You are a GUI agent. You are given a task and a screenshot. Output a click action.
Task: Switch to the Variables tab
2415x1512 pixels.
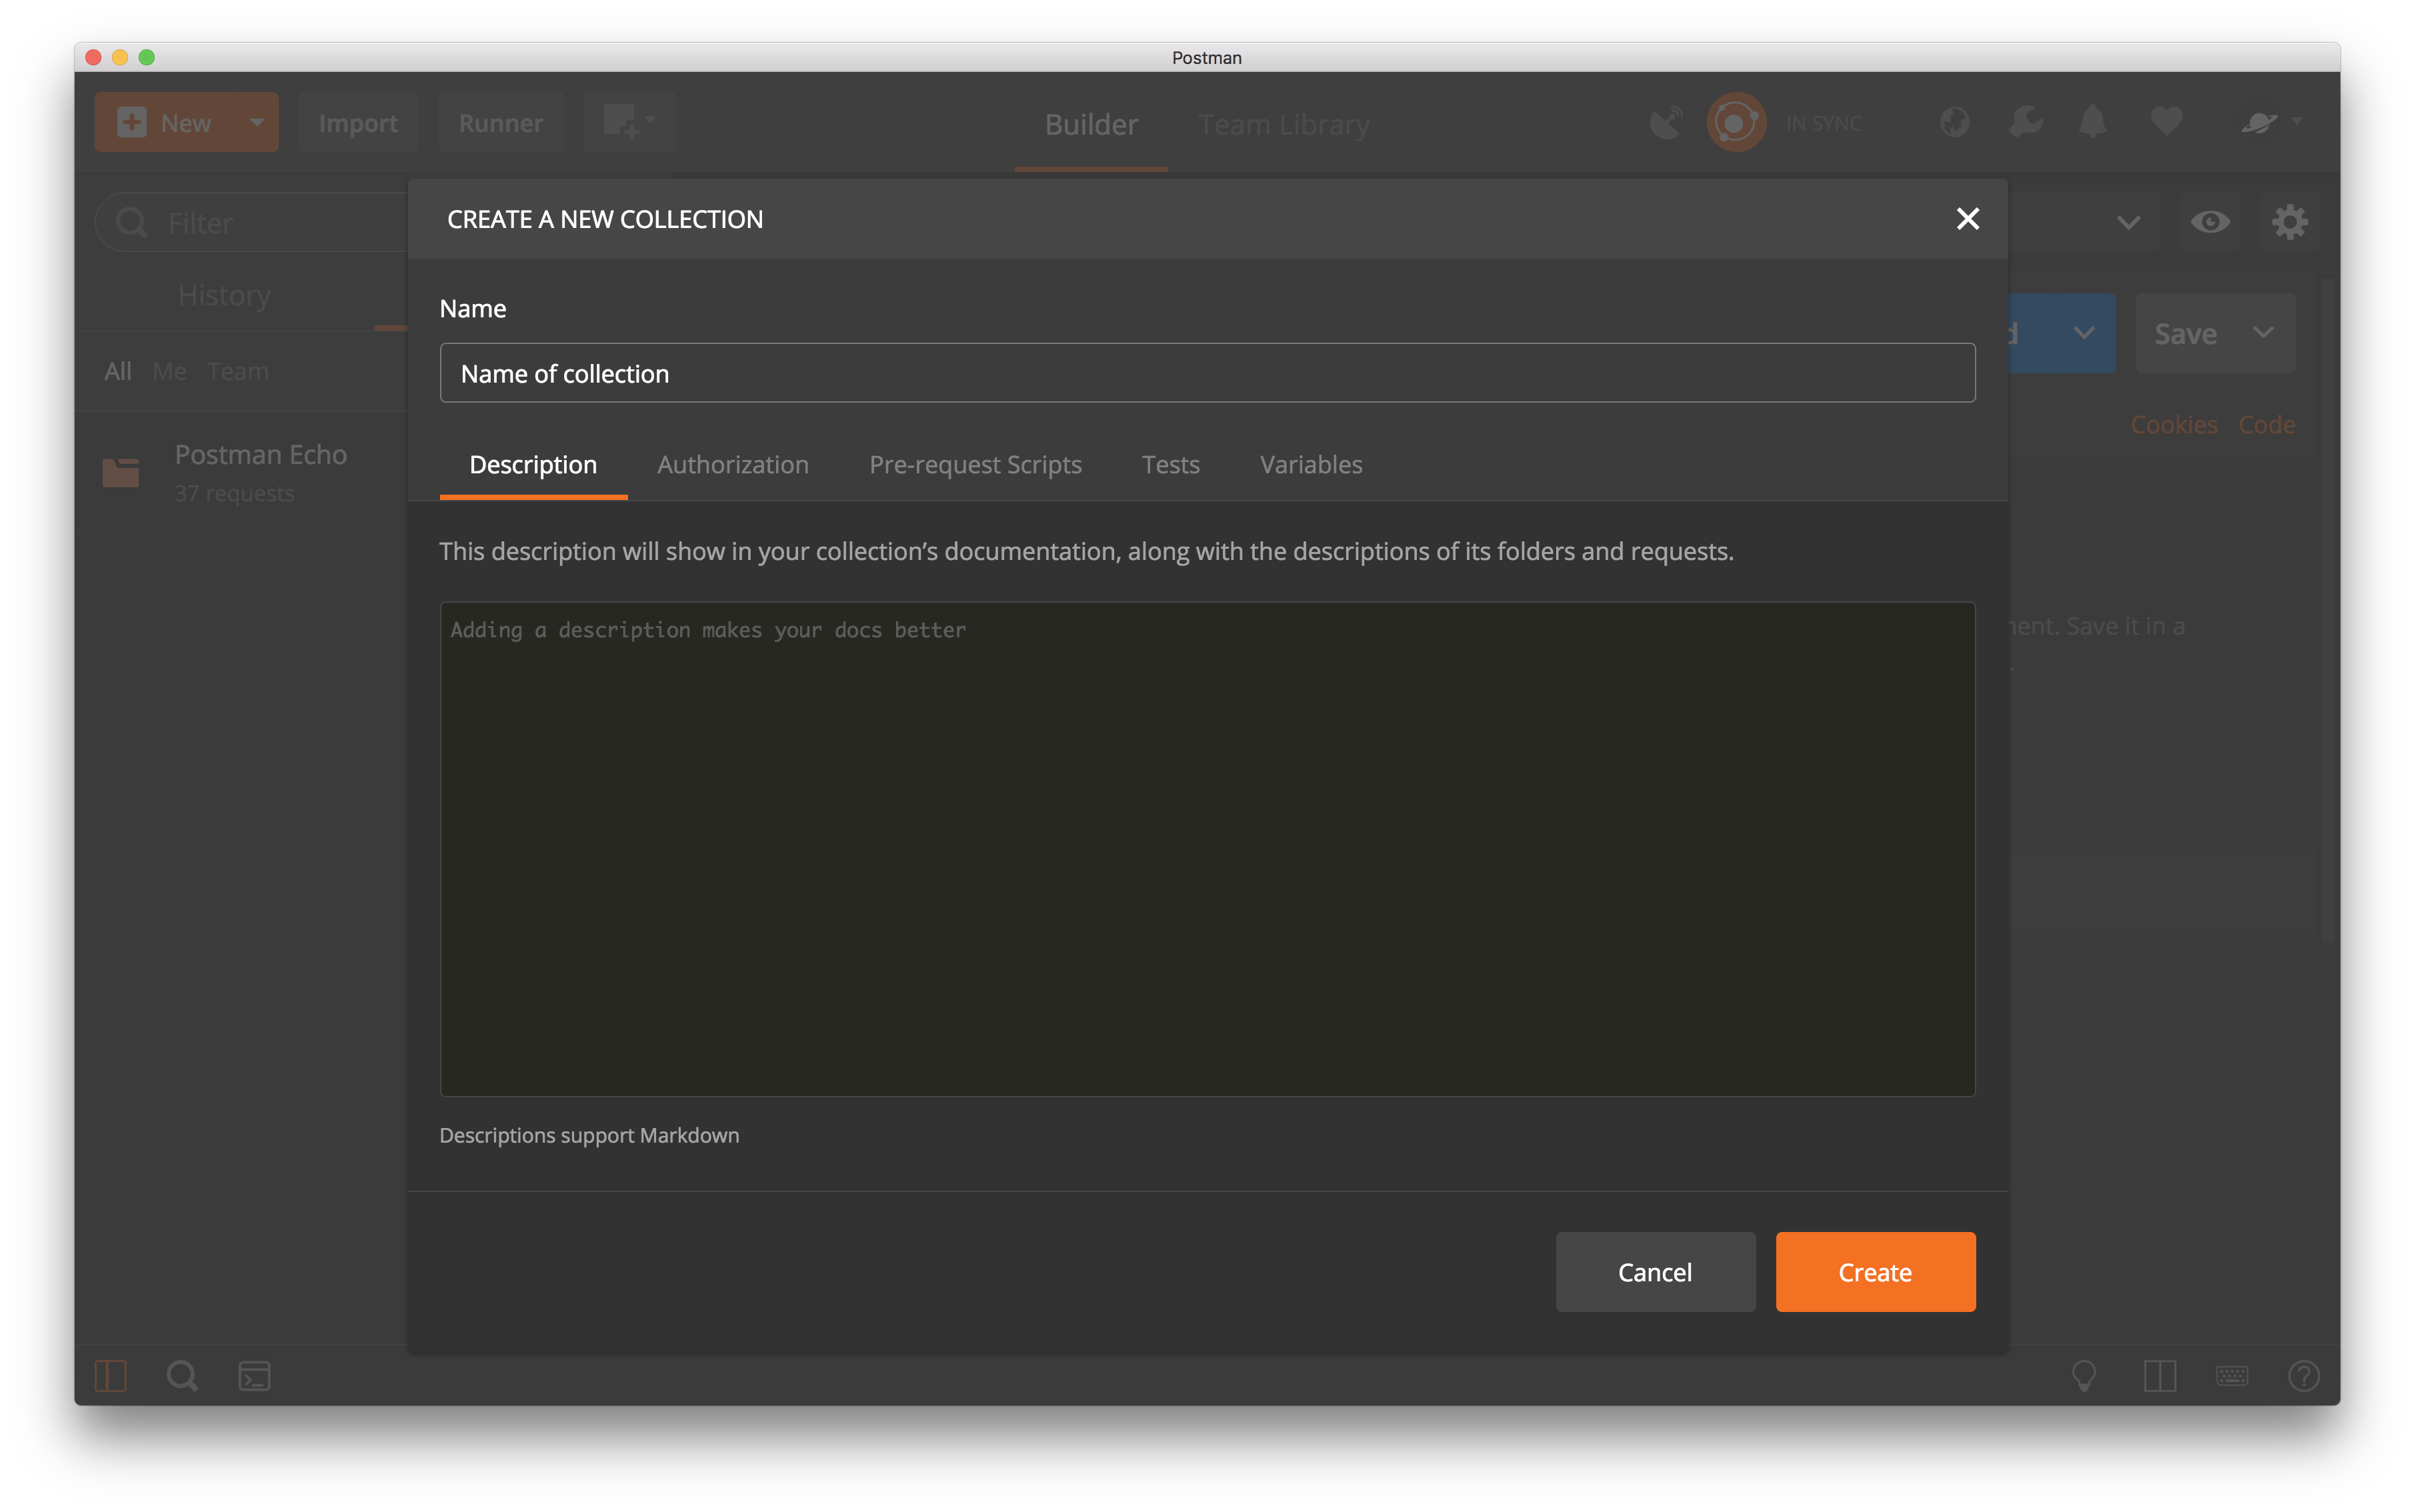[1310, 465]
